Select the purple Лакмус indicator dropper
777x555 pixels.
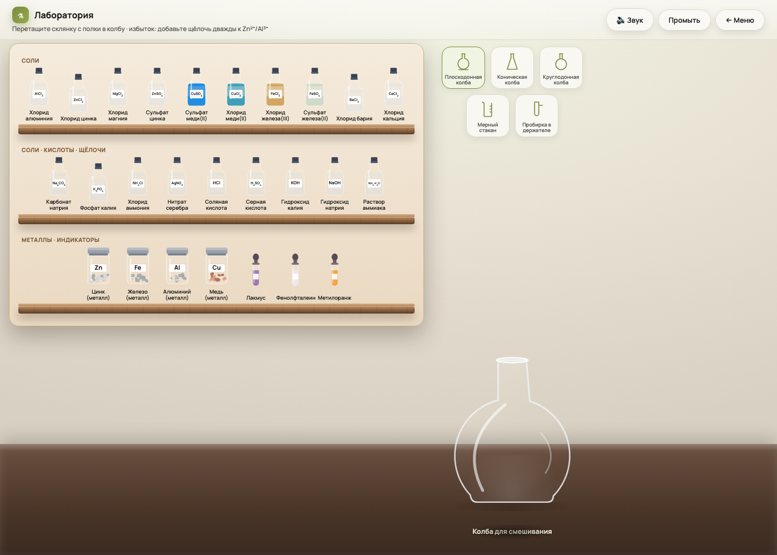(x=256, y=270)
